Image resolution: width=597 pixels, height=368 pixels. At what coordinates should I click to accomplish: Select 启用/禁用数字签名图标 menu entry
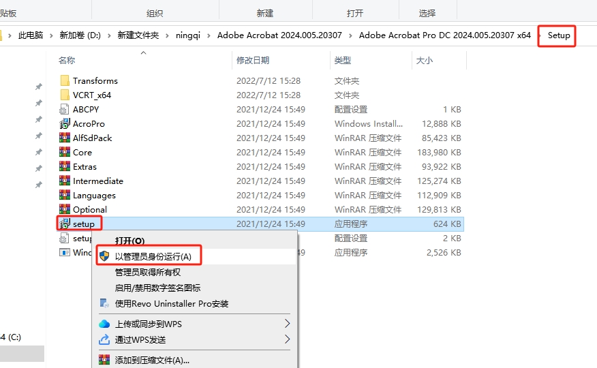pos(157,288)
